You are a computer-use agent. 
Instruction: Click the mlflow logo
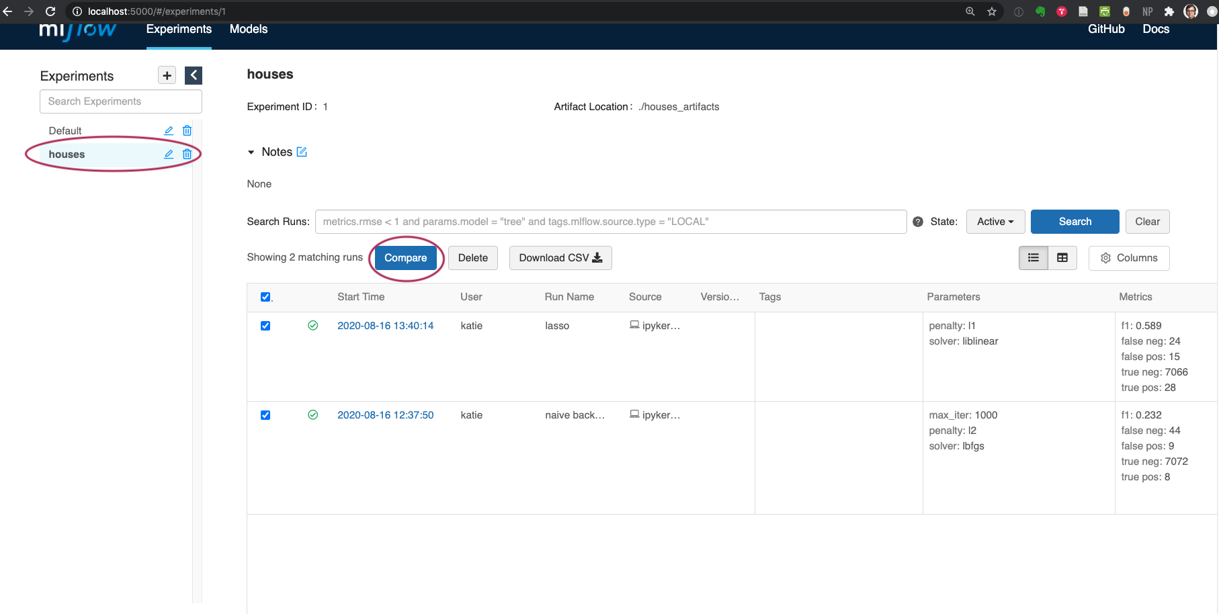coord(77,30)
